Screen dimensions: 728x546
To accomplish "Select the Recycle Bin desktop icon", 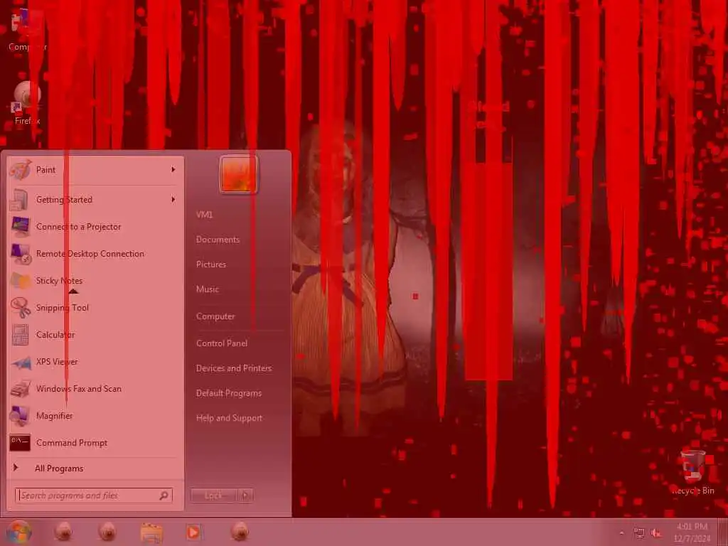I will point(693,472).
